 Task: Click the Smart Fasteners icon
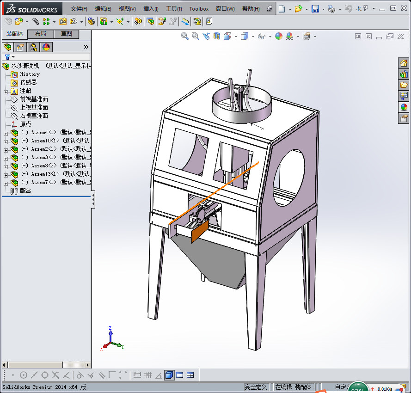[63, 21]
